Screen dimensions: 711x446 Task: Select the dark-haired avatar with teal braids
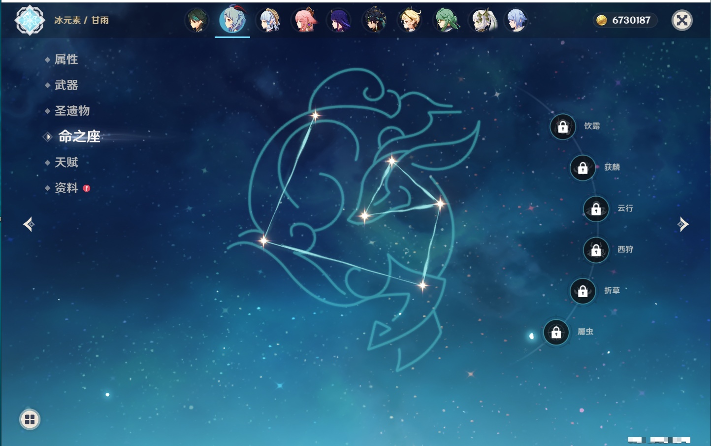click(375, 20)
